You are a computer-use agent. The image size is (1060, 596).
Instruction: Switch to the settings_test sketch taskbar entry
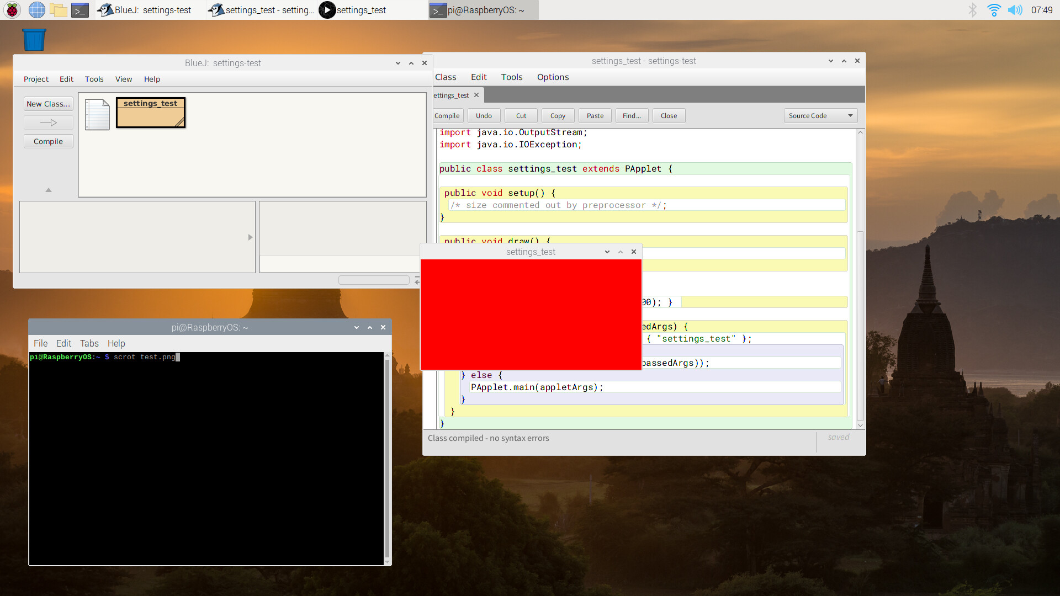373,10
